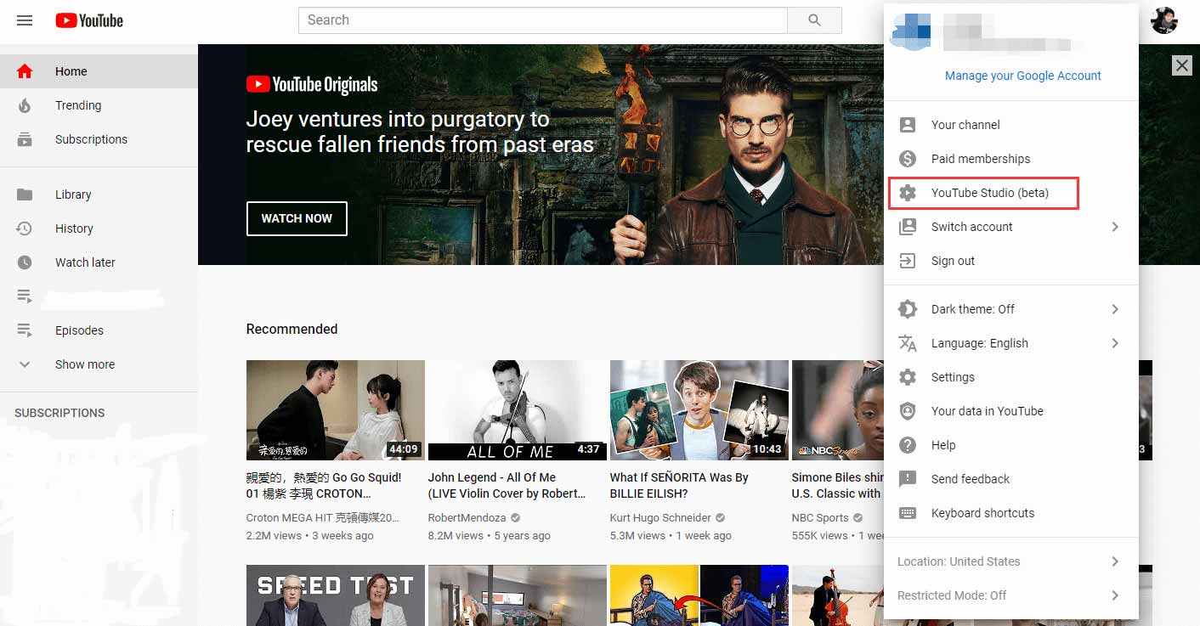The width and height of the screenshot is (1200, 626).
Task: Open the Subscriptions sidebar icon
Action: point(25,139)
